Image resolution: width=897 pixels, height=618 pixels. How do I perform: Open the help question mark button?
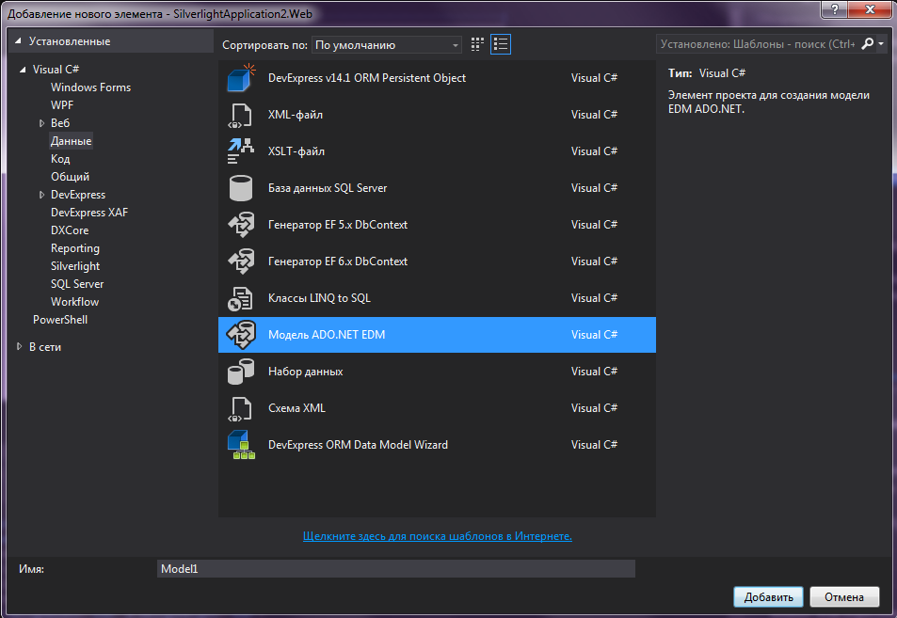835,9
